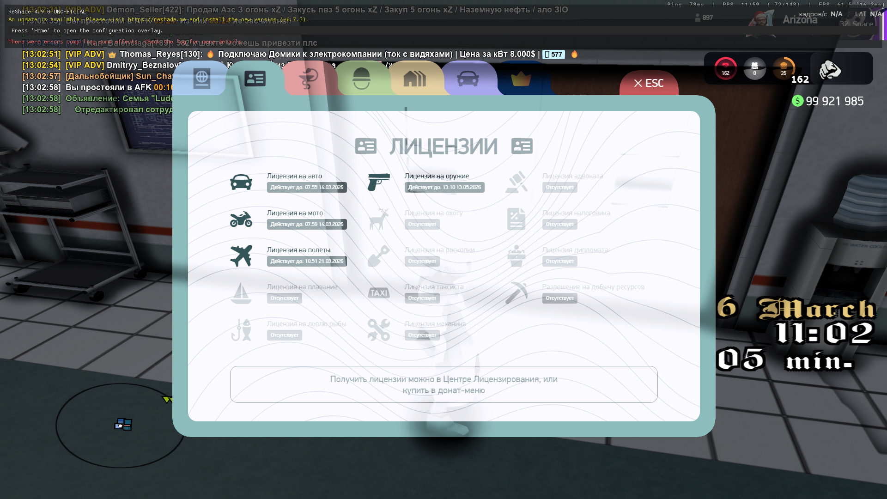Click the wrench mechanic license icon
The width and height of the screenshot is (887, 499).
tap(379, 330)
